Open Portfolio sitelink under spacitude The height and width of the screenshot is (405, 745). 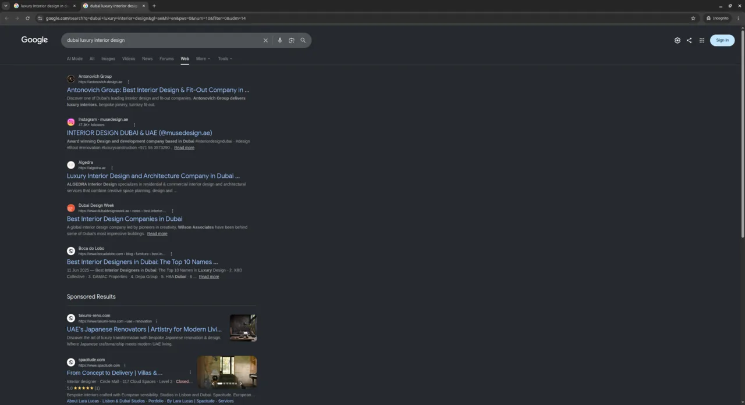click(x=155, y=401)
